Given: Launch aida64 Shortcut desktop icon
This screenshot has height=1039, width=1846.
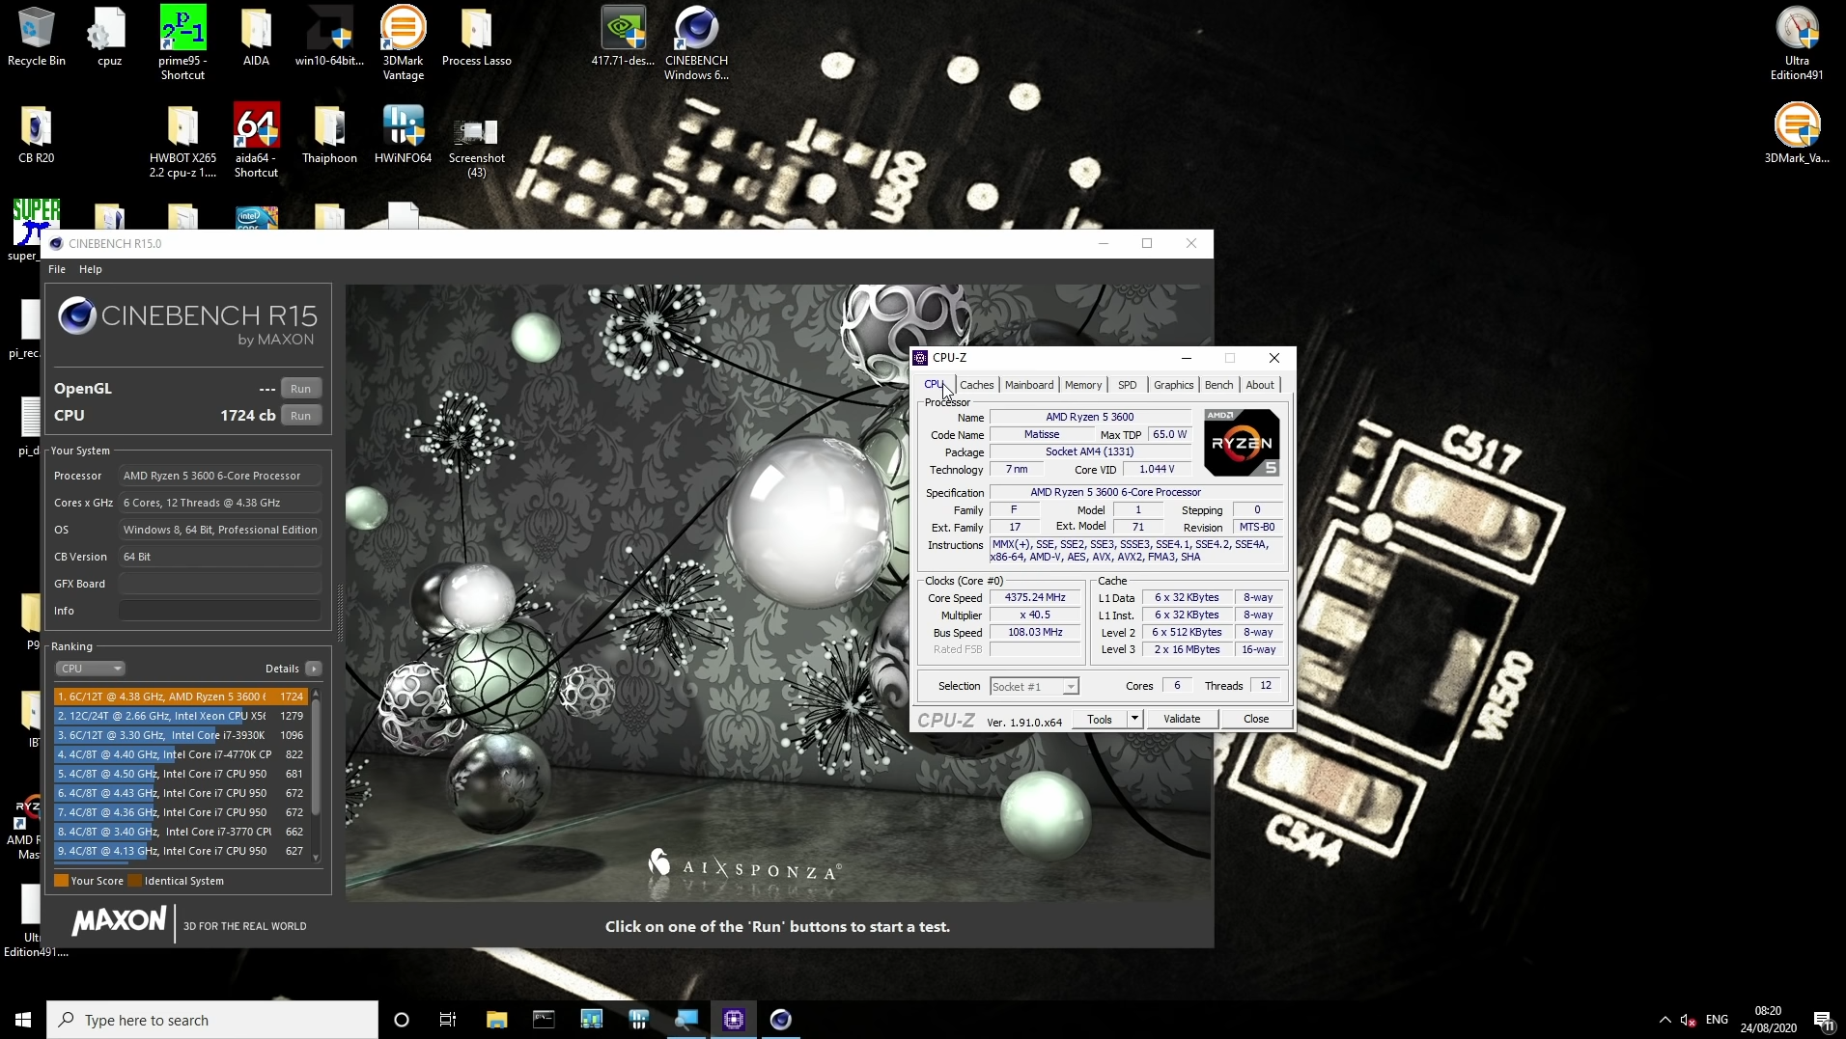Looking at the screenshot, I should point(256,141).
